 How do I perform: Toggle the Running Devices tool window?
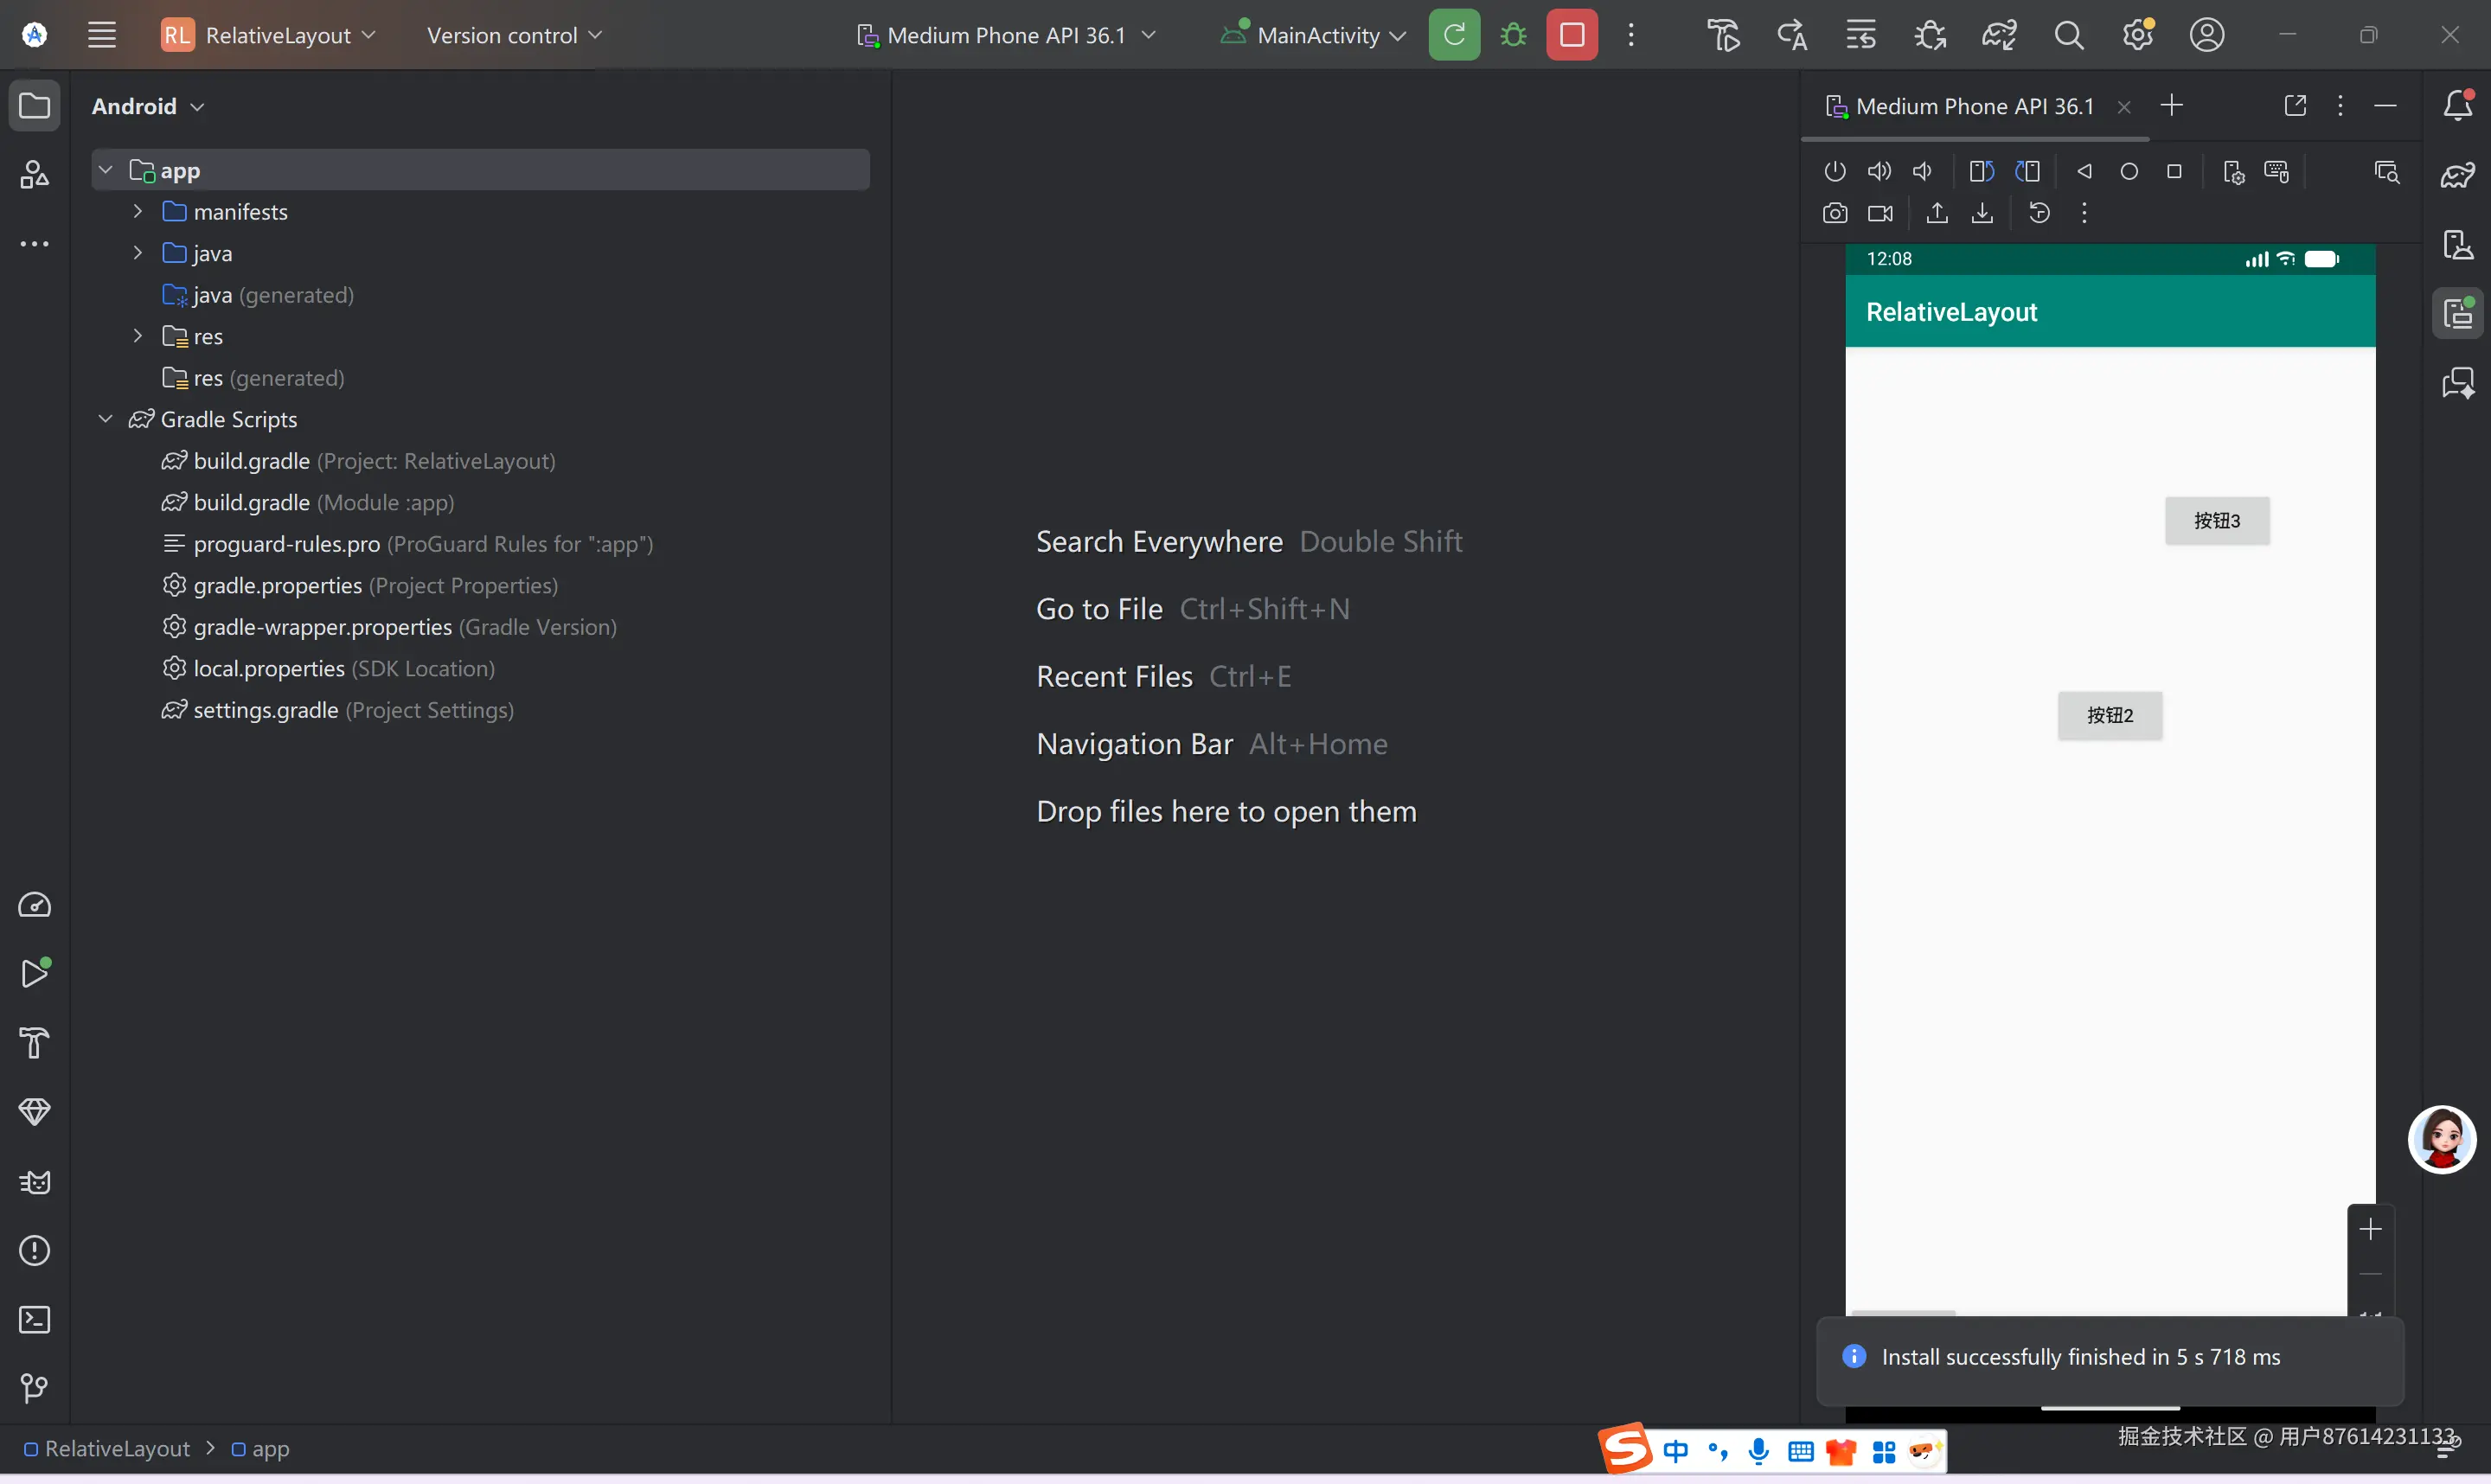pyautogui.click(x=2458, y=313)
